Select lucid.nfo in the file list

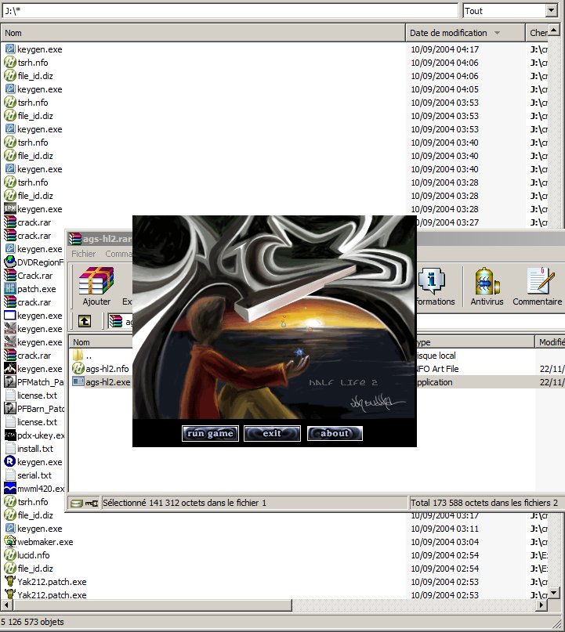click(27, 555)
